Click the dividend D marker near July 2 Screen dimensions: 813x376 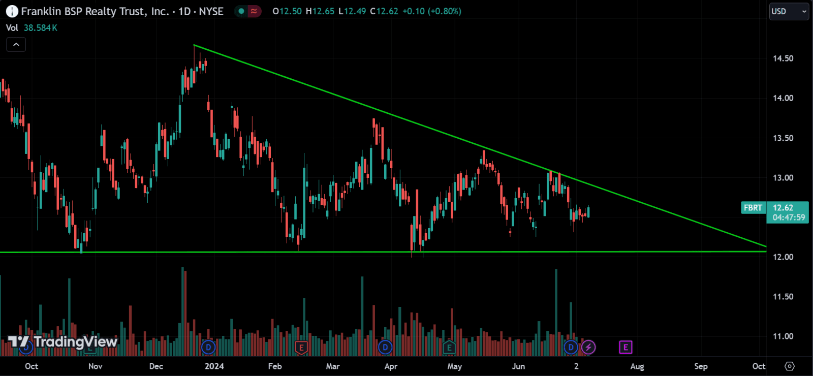(571, 348)
